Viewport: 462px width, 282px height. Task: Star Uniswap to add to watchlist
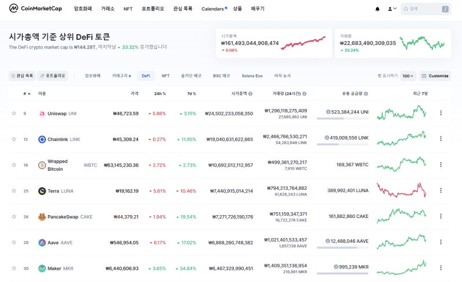tap(14, 113)
